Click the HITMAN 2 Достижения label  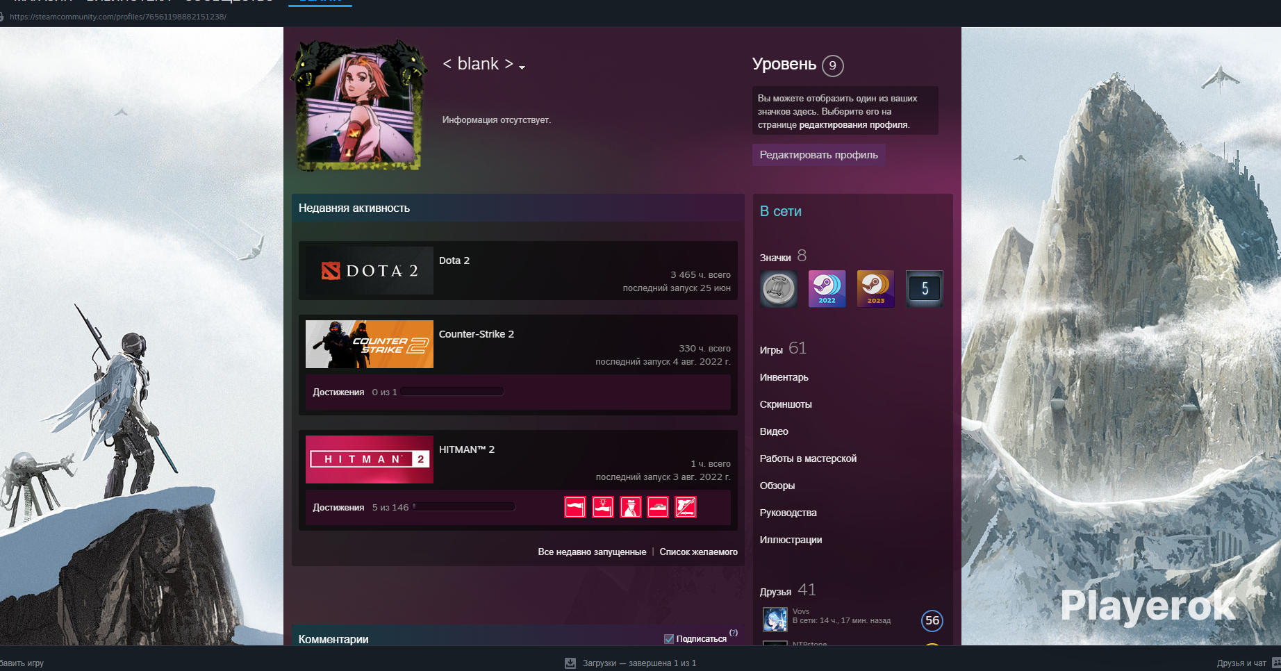pyautogui.click(x=338, y=508)
